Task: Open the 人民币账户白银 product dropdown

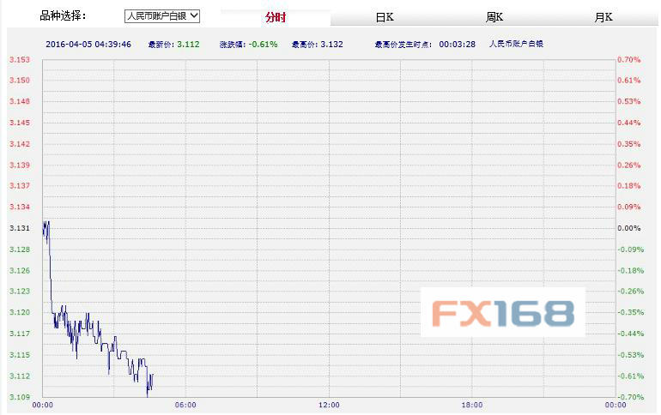Action: (x=161, y=15)
